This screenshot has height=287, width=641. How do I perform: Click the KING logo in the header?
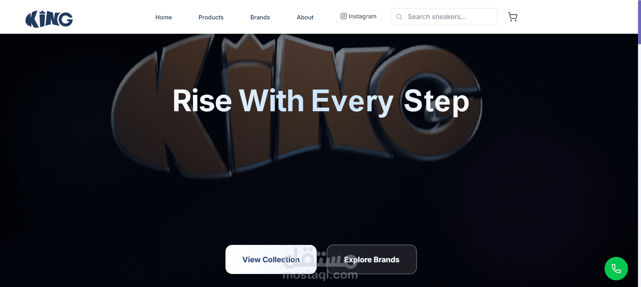pos(49,19)
